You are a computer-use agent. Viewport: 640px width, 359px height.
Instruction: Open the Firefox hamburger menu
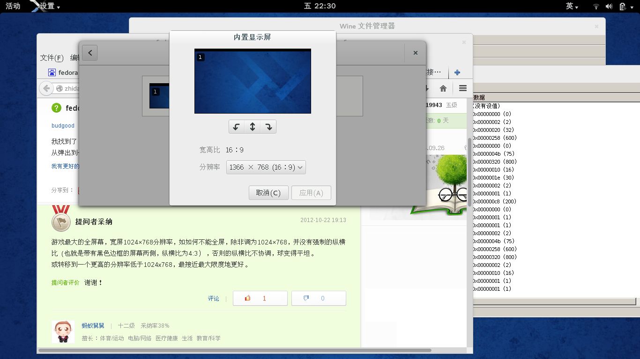coord(463,88)
